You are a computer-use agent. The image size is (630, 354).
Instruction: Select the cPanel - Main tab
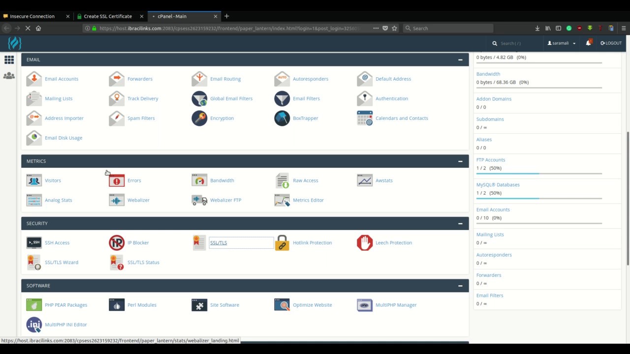click(x=184, y=16)
